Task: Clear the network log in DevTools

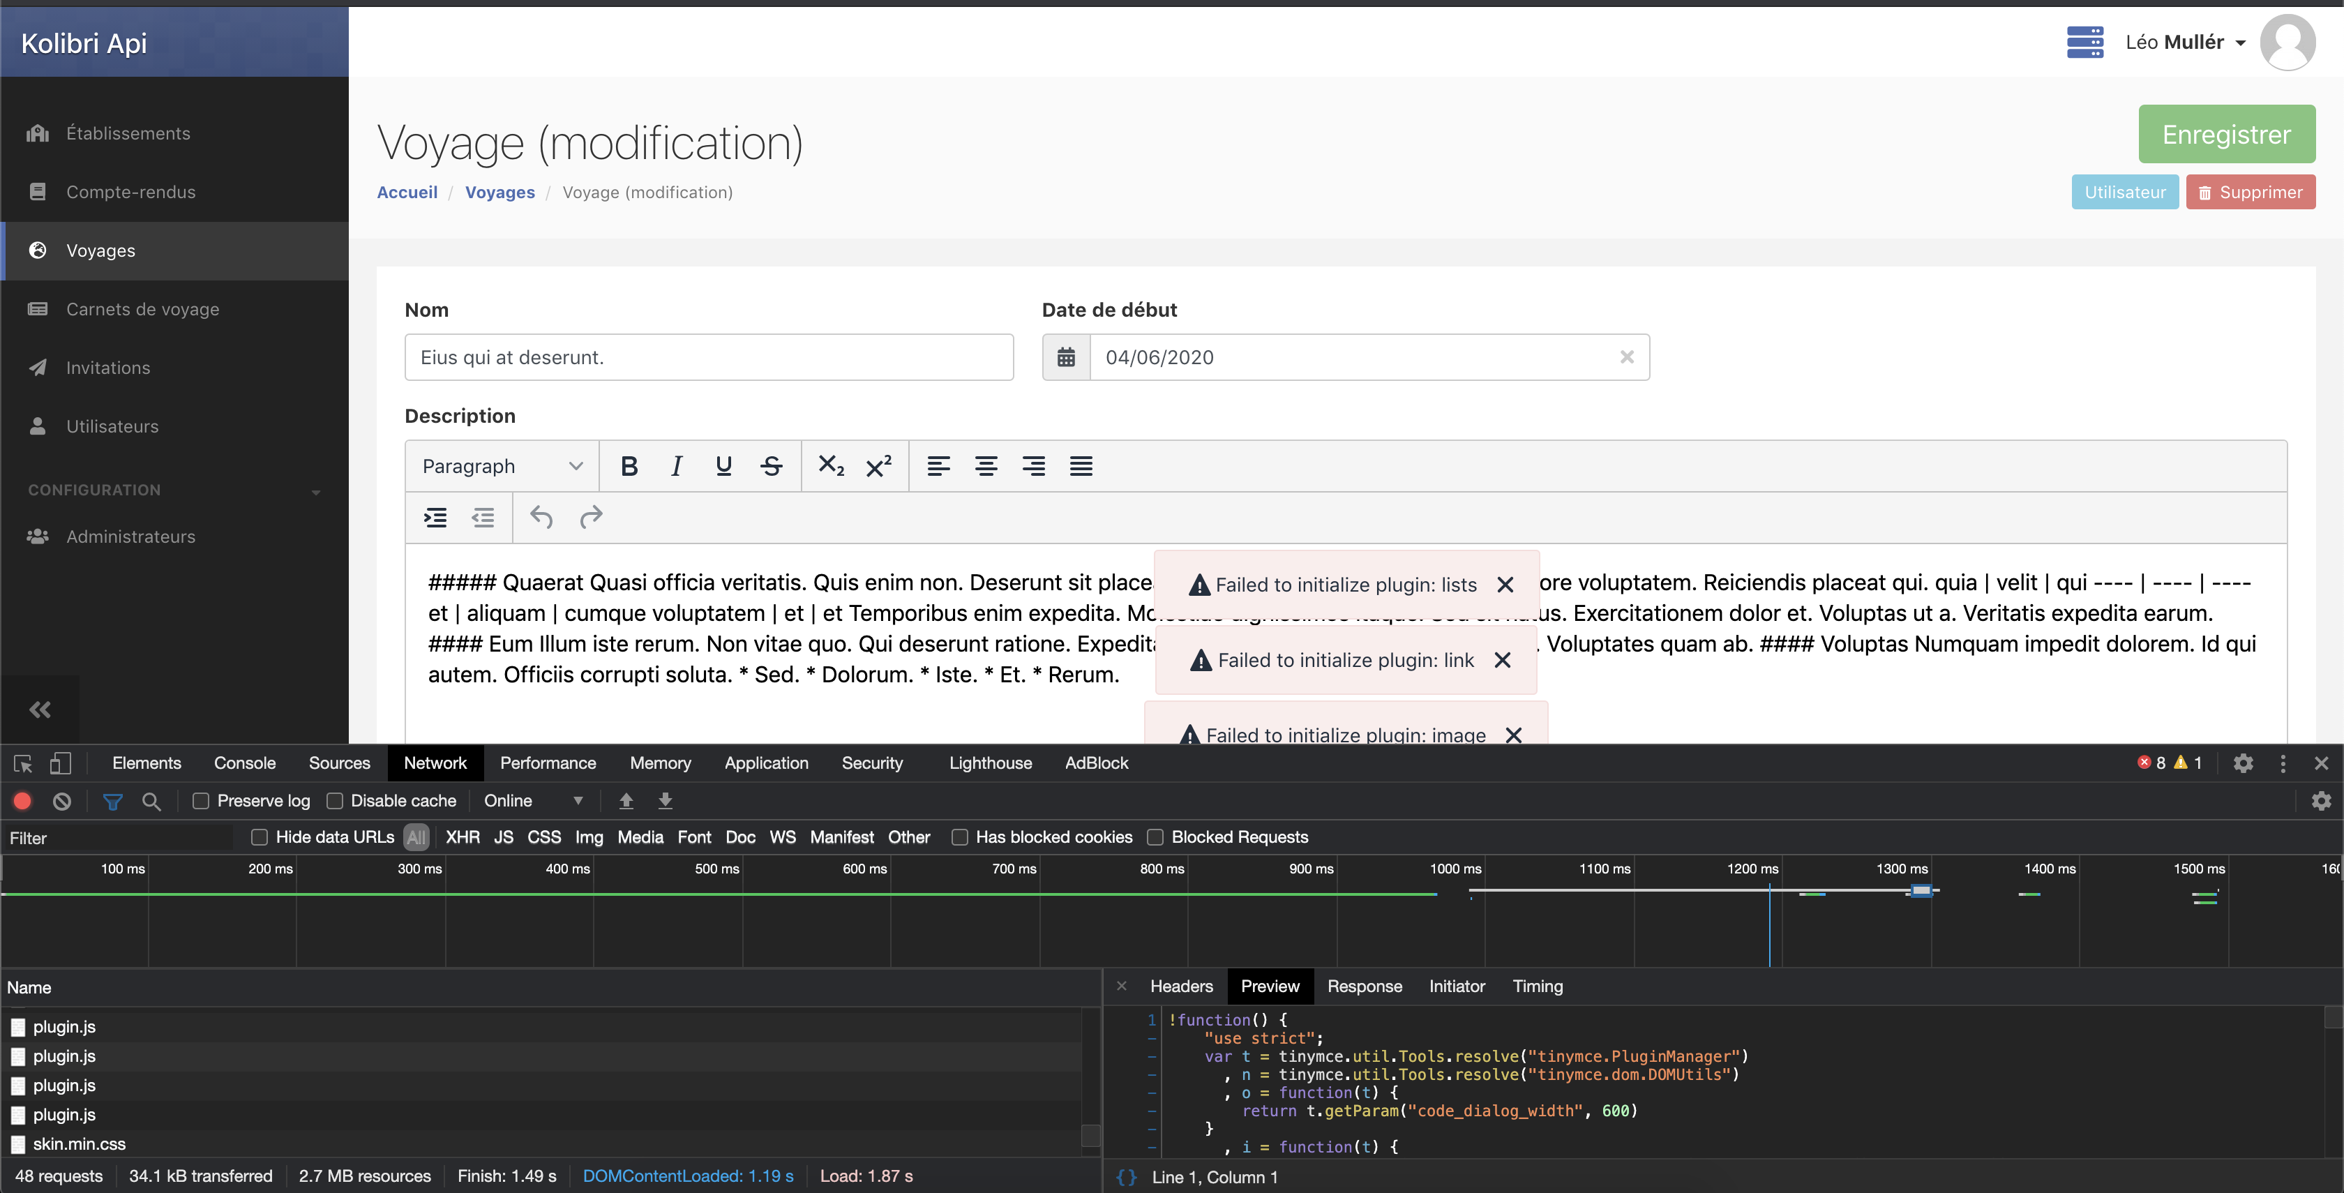Action: [x=62, y=801]
